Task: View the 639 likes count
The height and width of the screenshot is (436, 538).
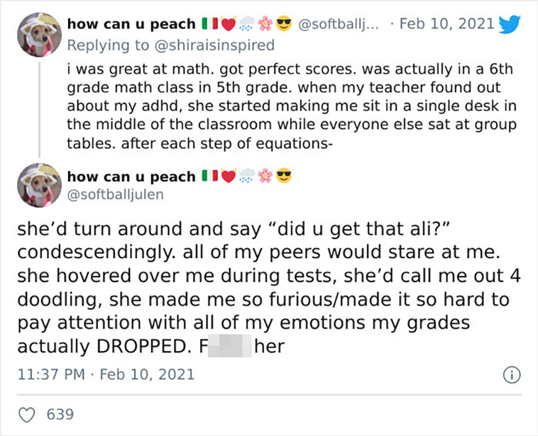Action: [60, 415]
